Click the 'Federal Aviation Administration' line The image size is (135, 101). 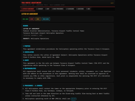coord(53,31)
